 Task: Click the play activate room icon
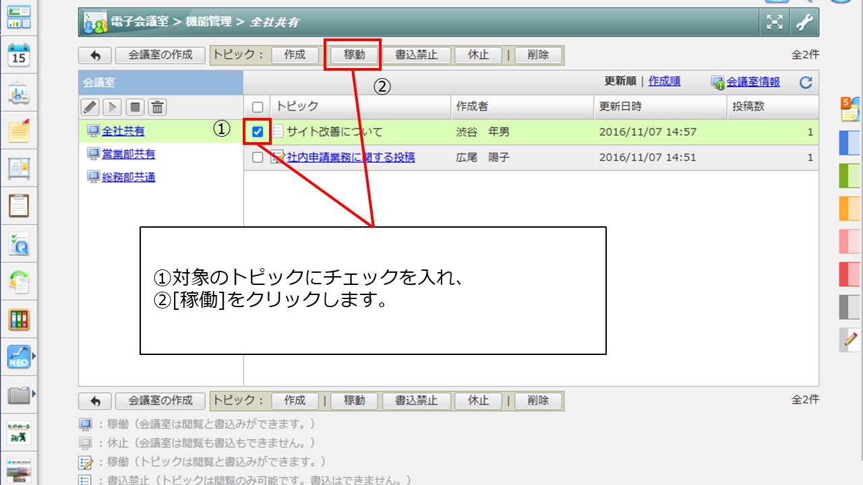tap(112, 107)
